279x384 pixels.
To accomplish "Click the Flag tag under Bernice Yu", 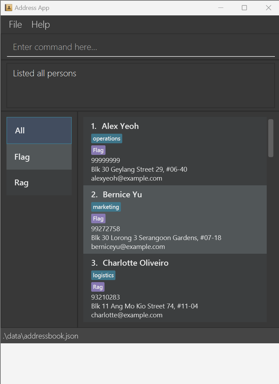I will click(x=98, y=219).
